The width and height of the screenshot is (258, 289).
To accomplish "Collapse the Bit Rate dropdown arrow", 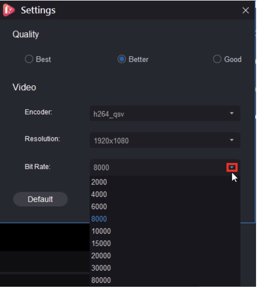I will click(x=232, y=168).
